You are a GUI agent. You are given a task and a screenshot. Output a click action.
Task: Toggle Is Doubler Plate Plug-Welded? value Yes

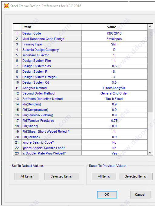pyautogui.click(x=114, y=153)
